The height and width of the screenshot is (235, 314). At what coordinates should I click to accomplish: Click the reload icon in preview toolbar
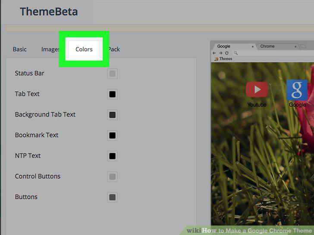click(x=227, y=53)
